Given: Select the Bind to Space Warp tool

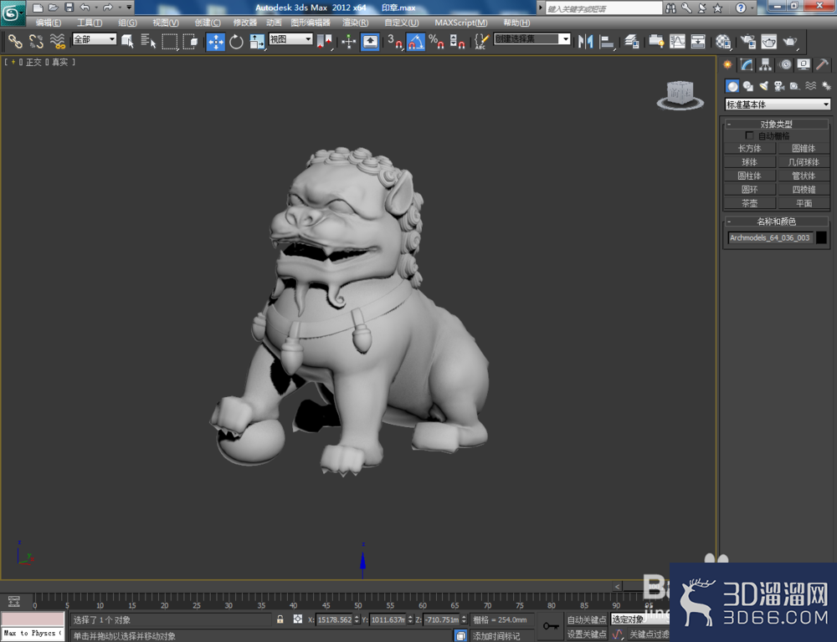Looking at the screenshot, I should [x=57, y=41].
